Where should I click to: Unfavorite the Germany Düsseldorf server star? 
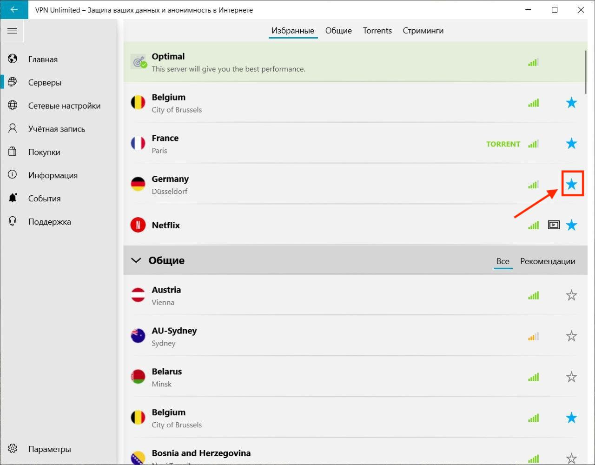tap(571, 185)
